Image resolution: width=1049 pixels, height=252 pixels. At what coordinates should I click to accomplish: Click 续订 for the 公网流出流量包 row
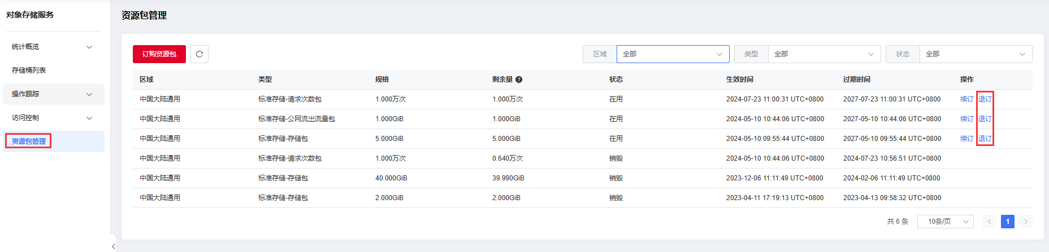pyautogui.click(x=966, y=119)
